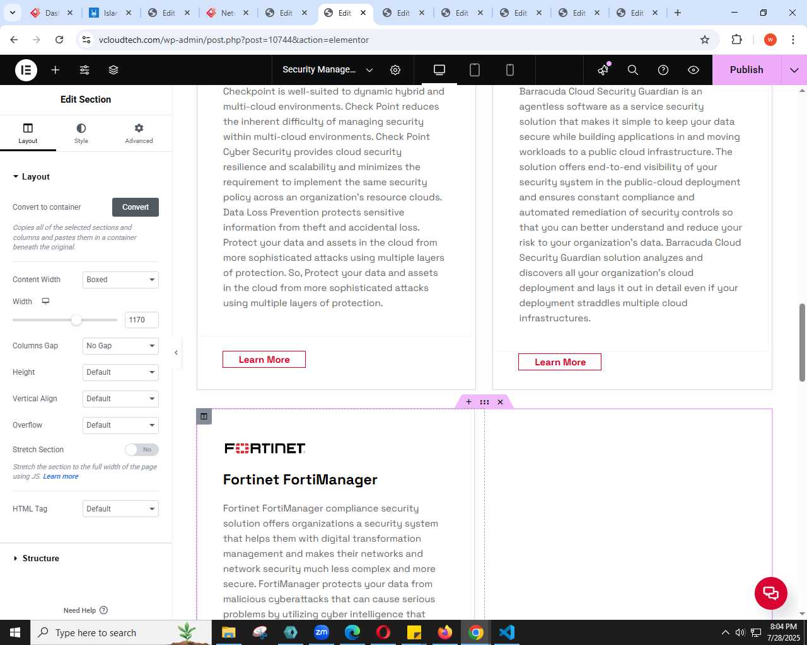Open Finder search icon in top bar

[633, 70]
